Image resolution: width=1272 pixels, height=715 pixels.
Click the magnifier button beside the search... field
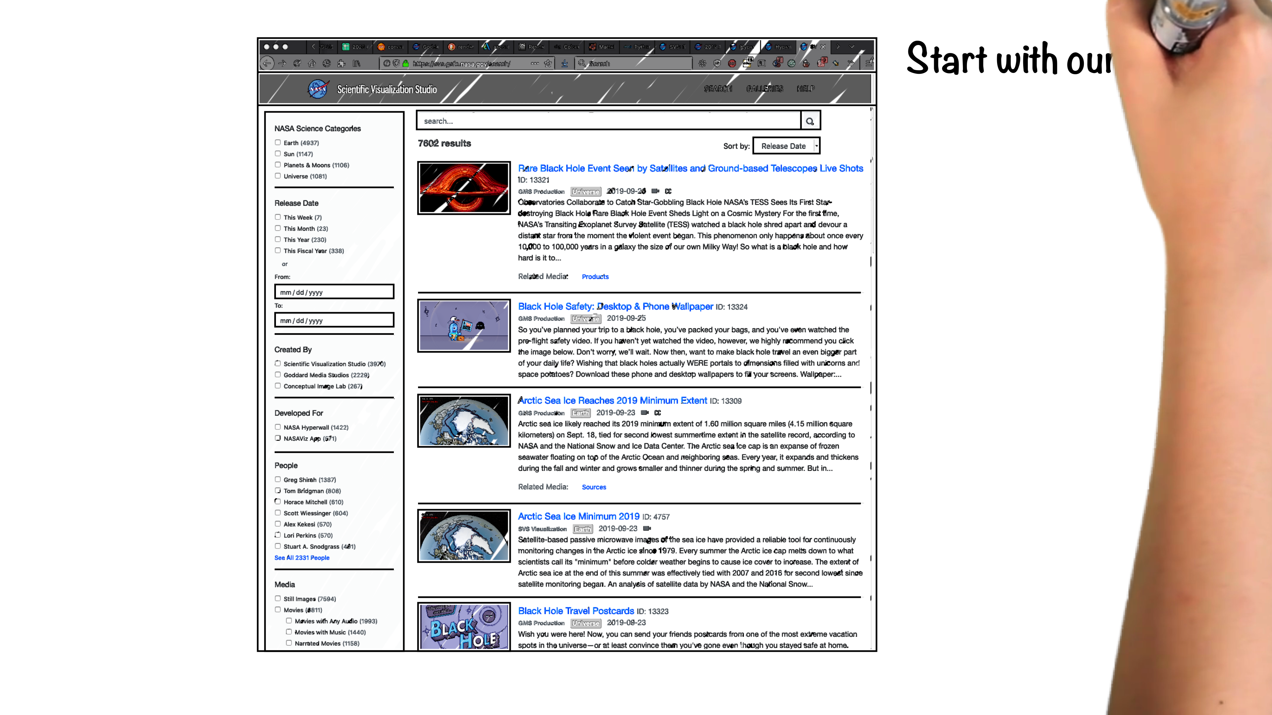click(810, 121)
